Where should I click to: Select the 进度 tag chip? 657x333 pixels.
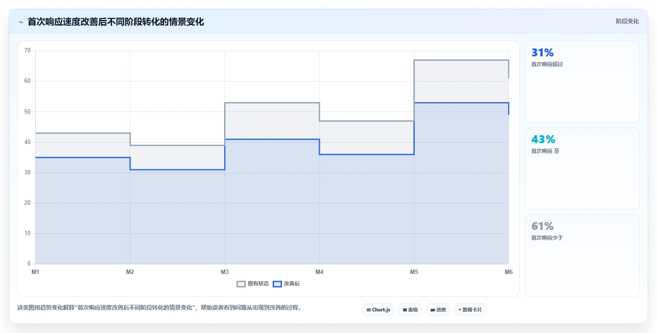[x=438, y=310]
